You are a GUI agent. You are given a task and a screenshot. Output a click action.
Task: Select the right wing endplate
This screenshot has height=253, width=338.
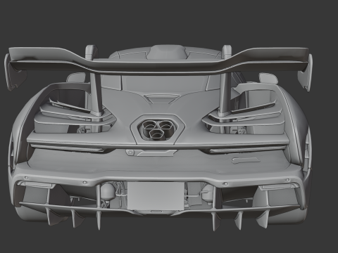click(x=306, y=72)
